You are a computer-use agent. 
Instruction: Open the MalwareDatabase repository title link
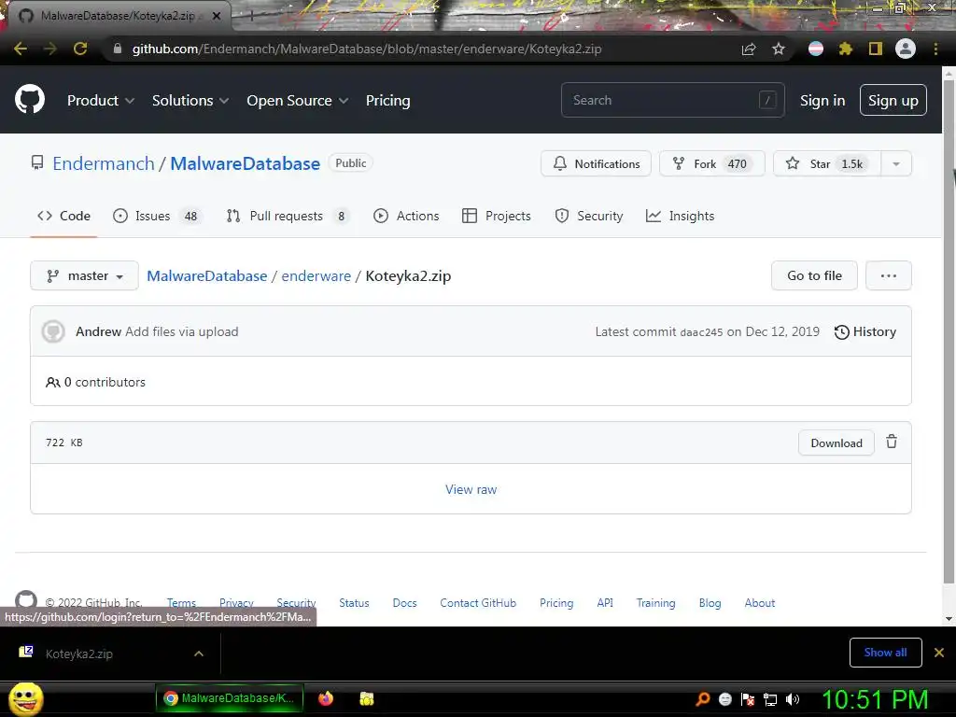pos(246,163)
